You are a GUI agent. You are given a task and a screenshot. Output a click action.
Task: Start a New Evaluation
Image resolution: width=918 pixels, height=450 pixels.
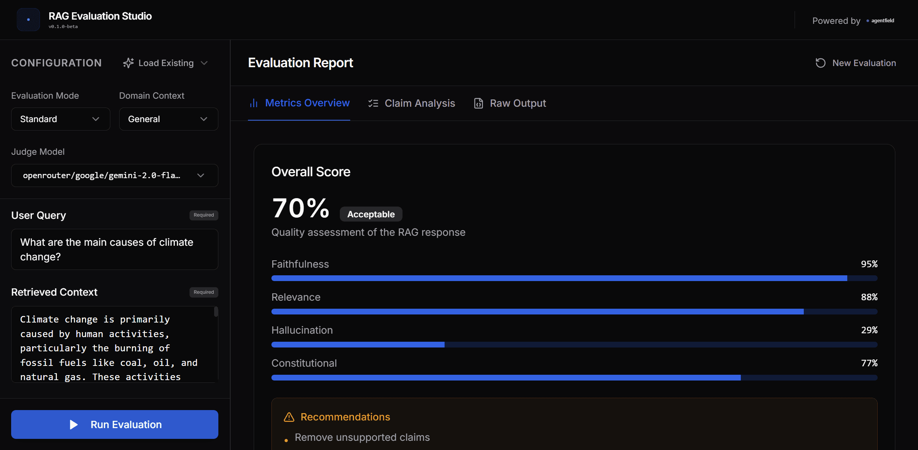click(864, 63)
